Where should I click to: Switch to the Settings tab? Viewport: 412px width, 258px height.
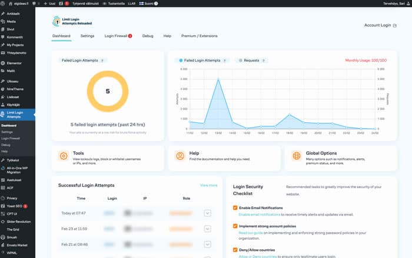point(87,36)
